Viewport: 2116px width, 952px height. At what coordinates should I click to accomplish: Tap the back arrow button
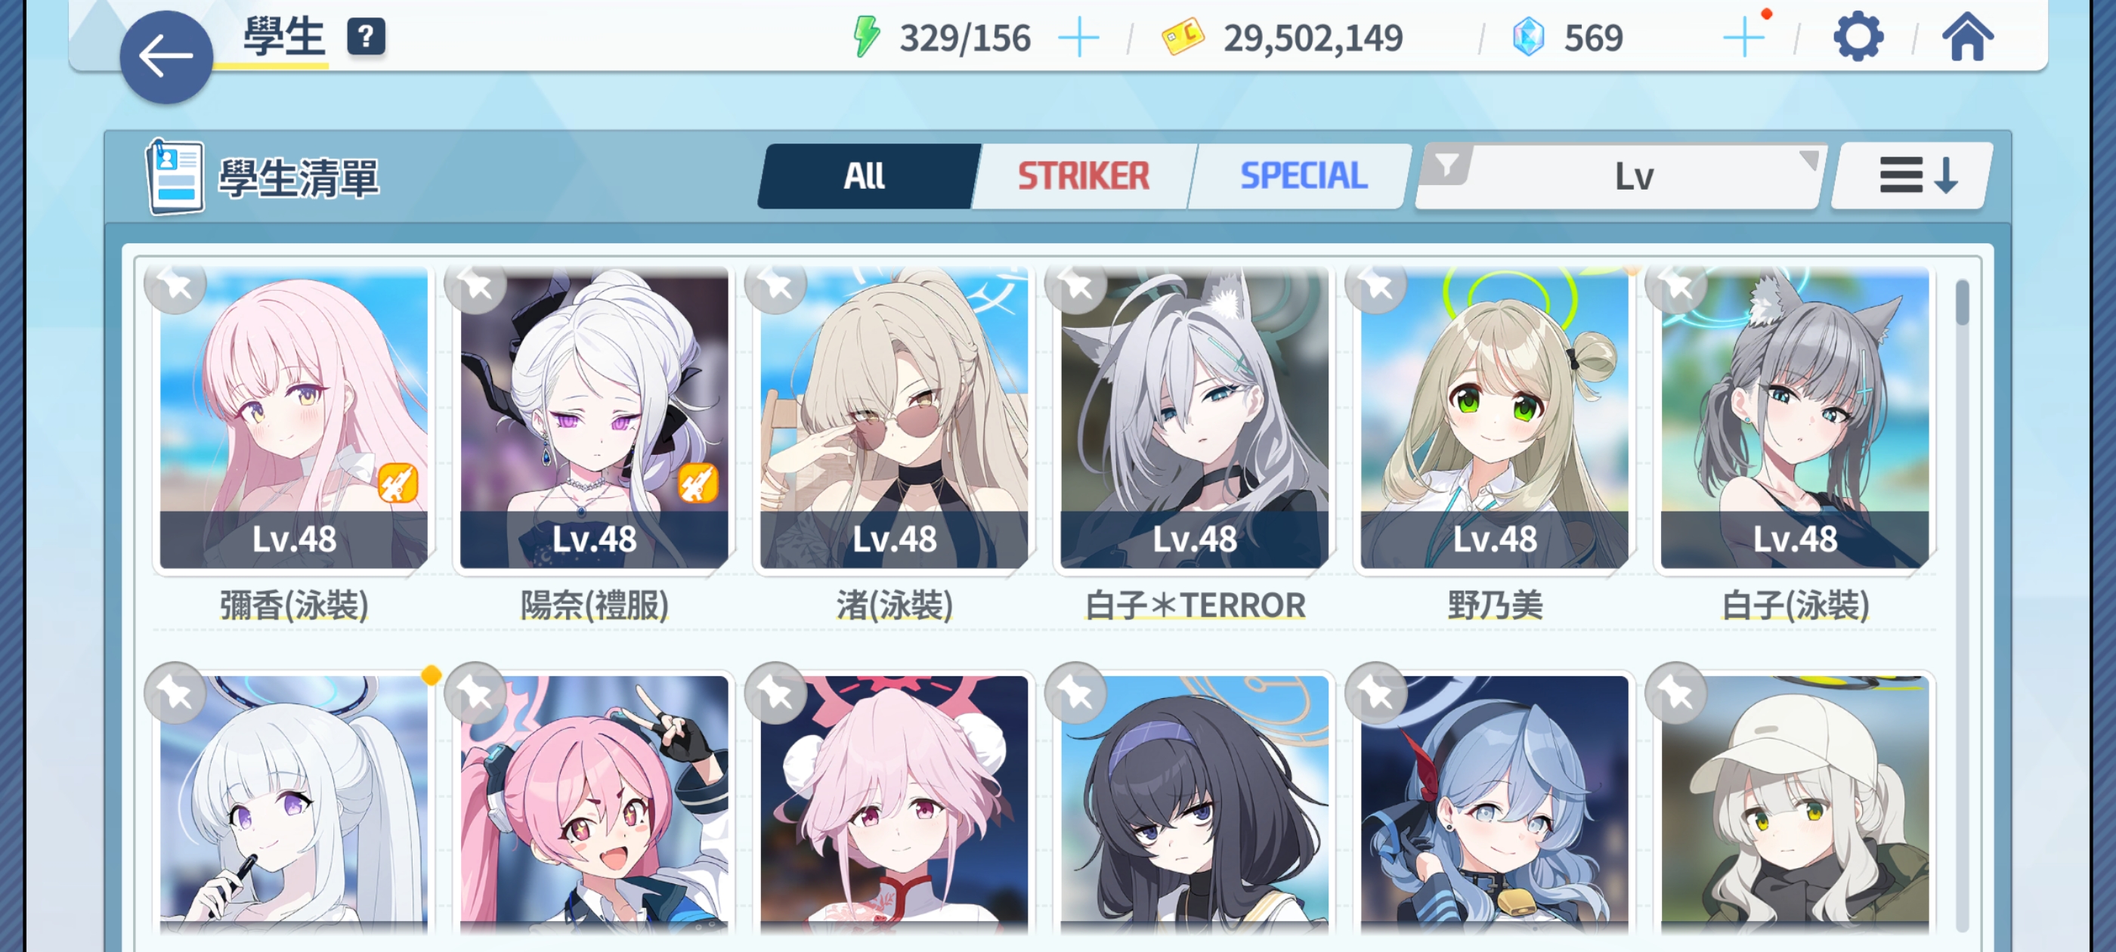tap(166, 56)
